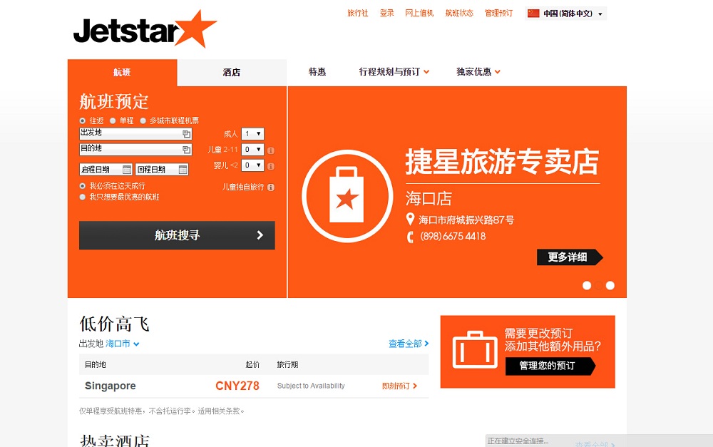Click the infant info icon
The image size is (713, 447).
(x=271, y=166)
